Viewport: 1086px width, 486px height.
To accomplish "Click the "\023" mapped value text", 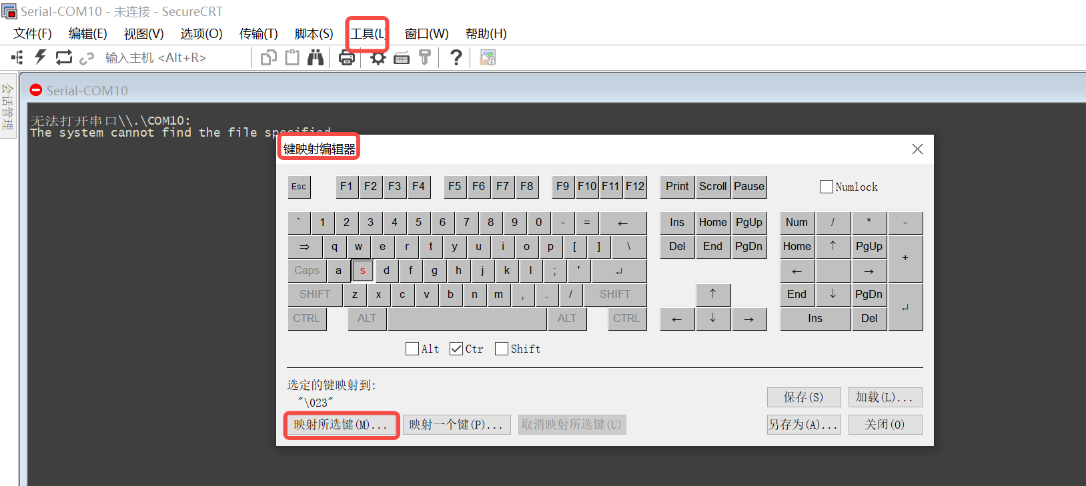I will (316, 403).
